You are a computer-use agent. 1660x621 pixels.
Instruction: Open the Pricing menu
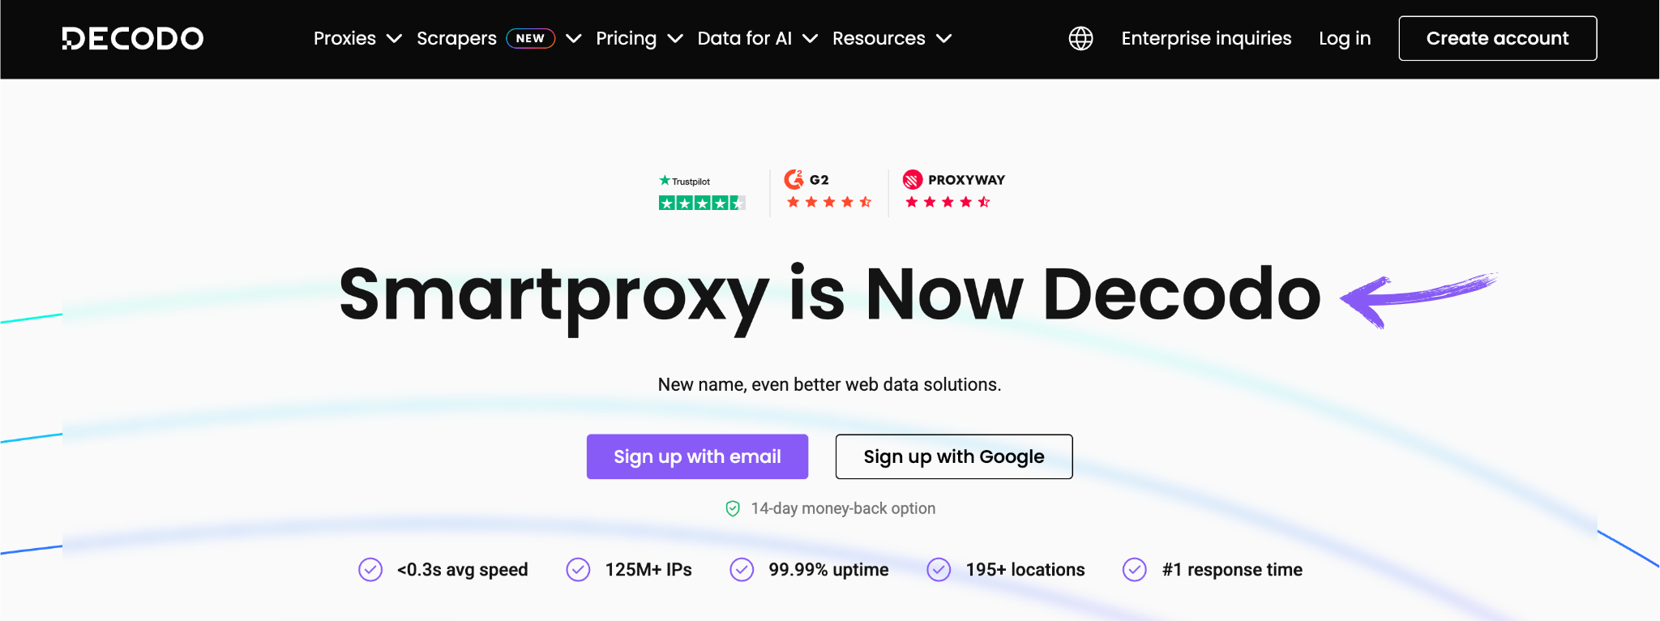coord(626,38)
